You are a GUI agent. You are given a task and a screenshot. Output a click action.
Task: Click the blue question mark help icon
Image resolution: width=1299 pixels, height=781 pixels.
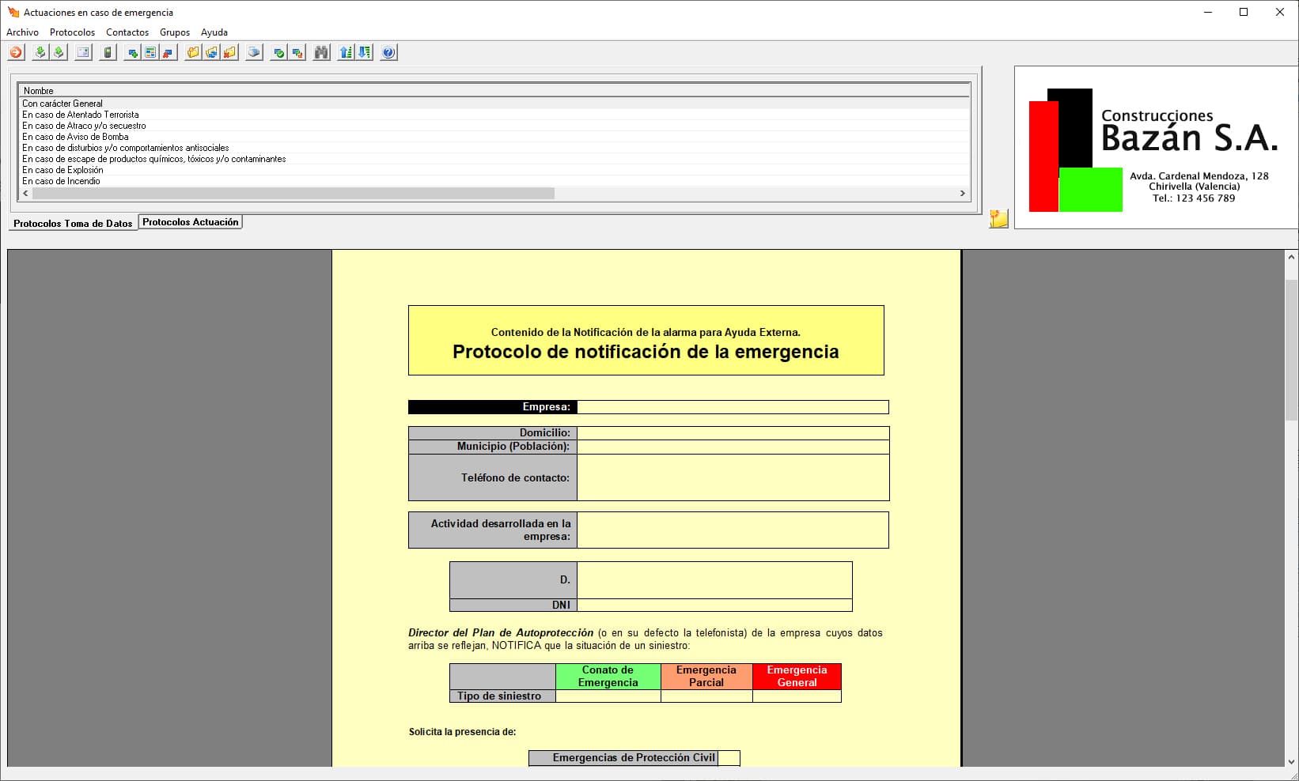pyautogui.click(x=388, y=53)
